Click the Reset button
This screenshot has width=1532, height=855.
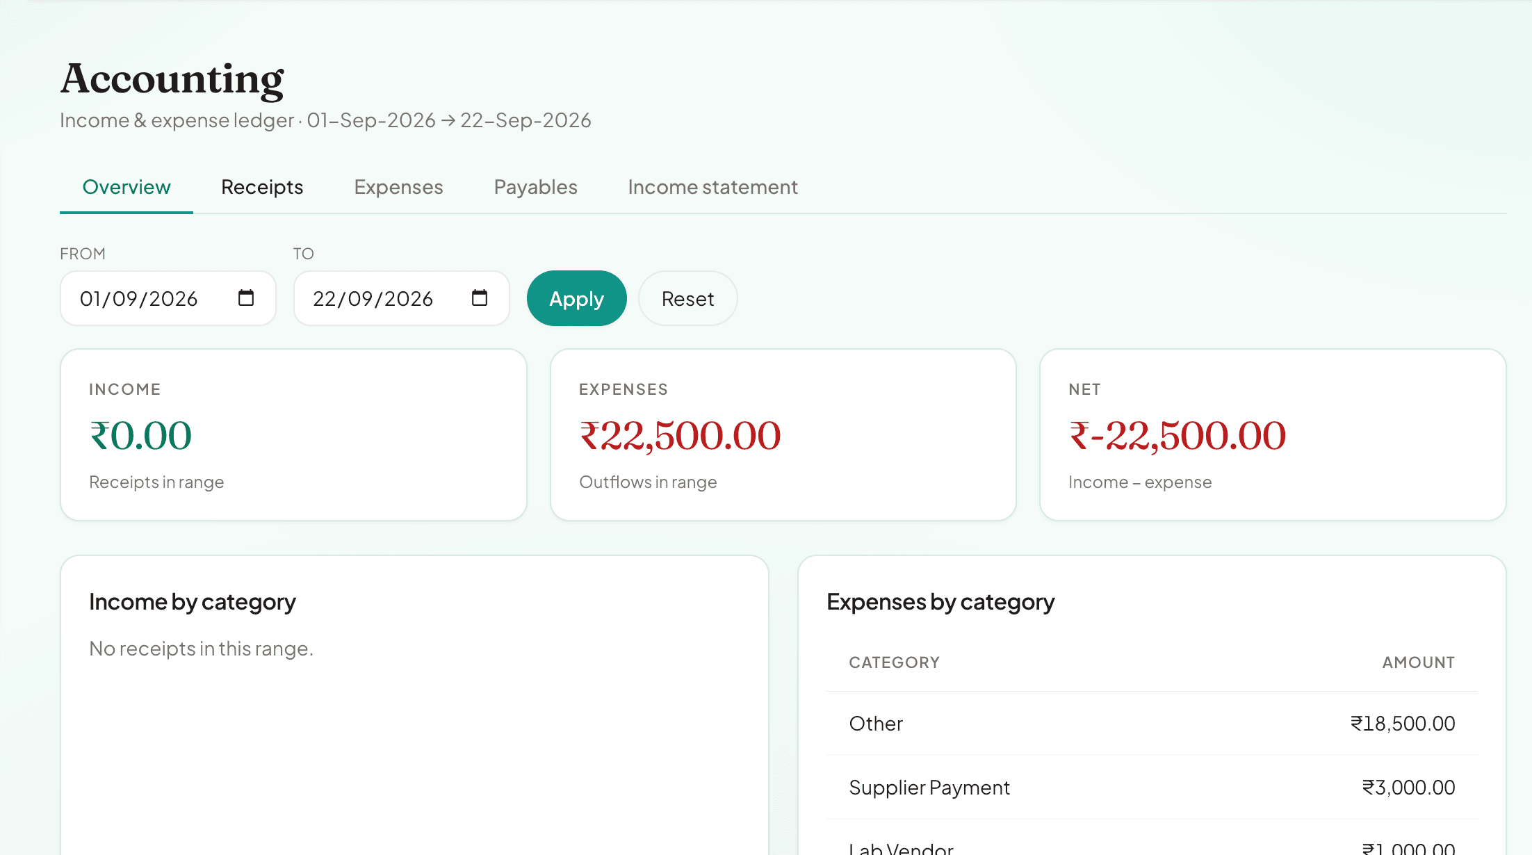687,298
